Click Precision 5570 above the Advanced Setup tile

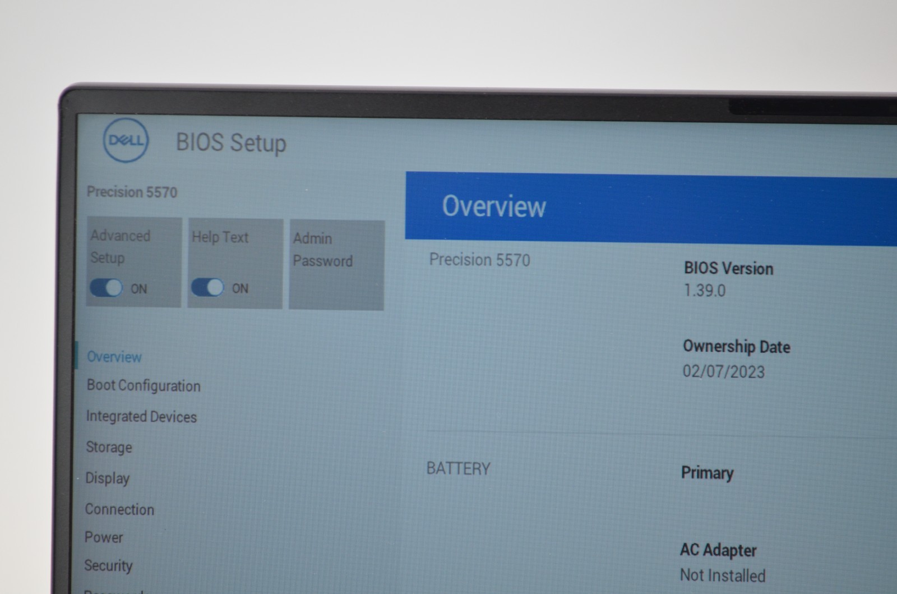pos(132,192)
